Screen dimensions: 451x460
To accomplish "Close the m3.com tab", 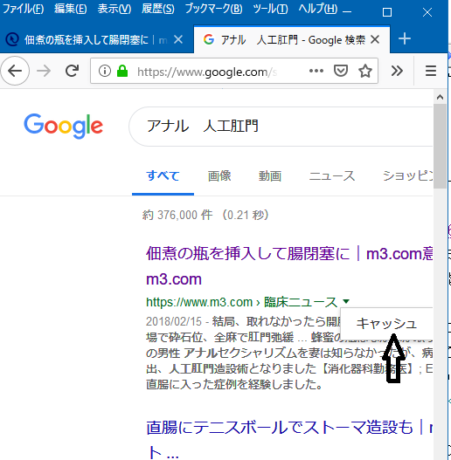I will (x=178, y=39).
